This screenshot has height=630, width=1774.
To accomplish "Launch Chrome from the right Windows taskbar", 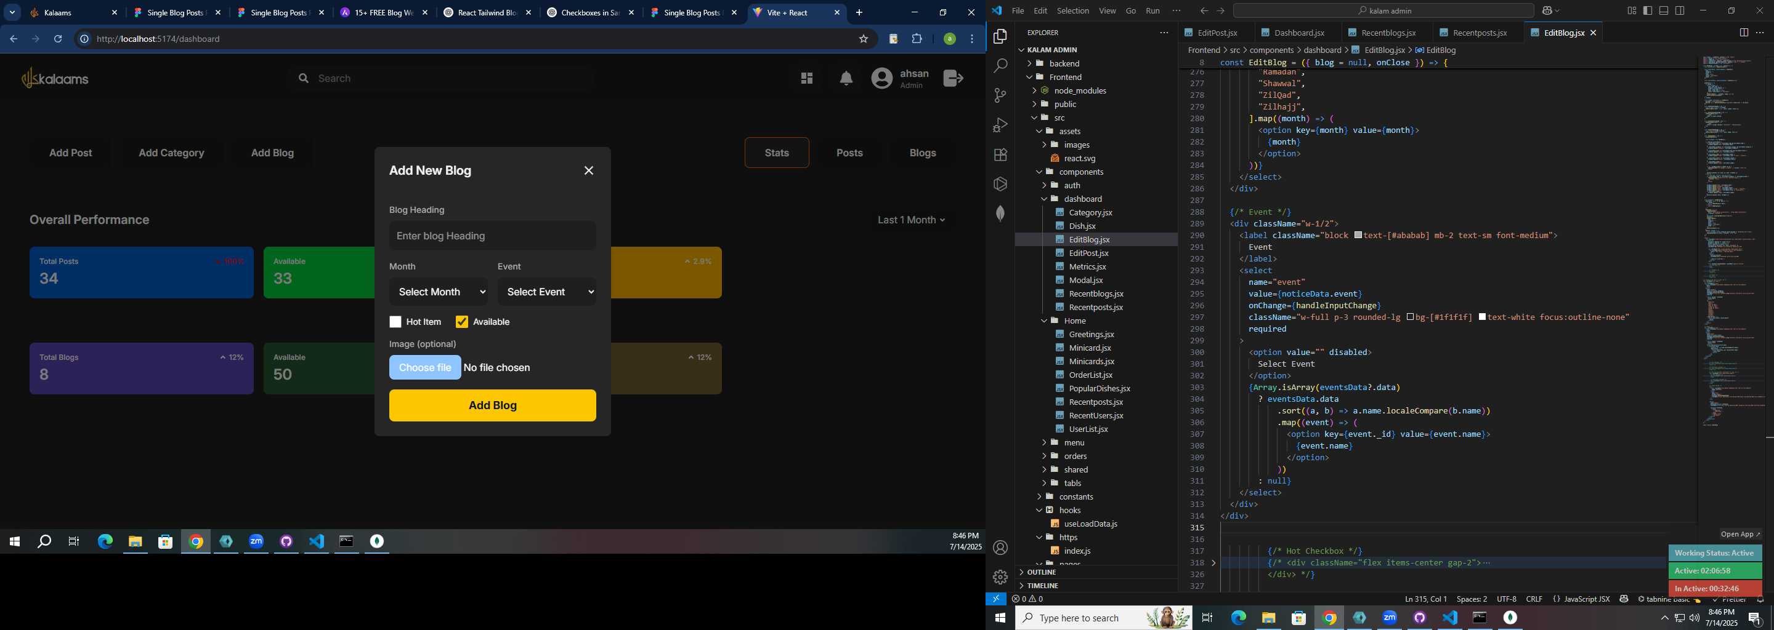I will (x=1329, y=618).
